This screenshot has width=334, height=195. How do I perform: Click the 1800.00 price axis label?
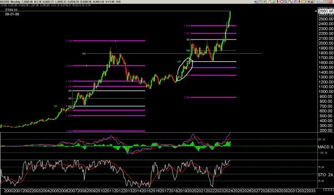pos(326,53)
